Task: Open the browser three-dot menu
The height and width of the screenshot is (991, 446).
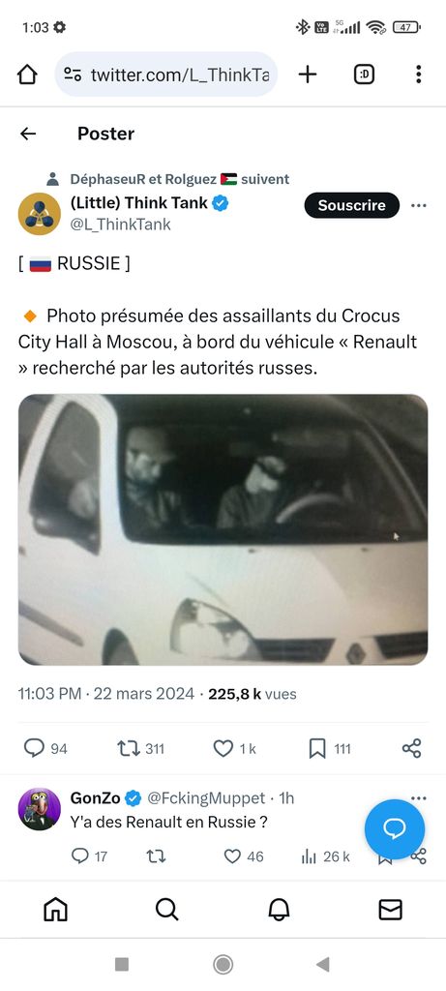Action: (418, 75)
